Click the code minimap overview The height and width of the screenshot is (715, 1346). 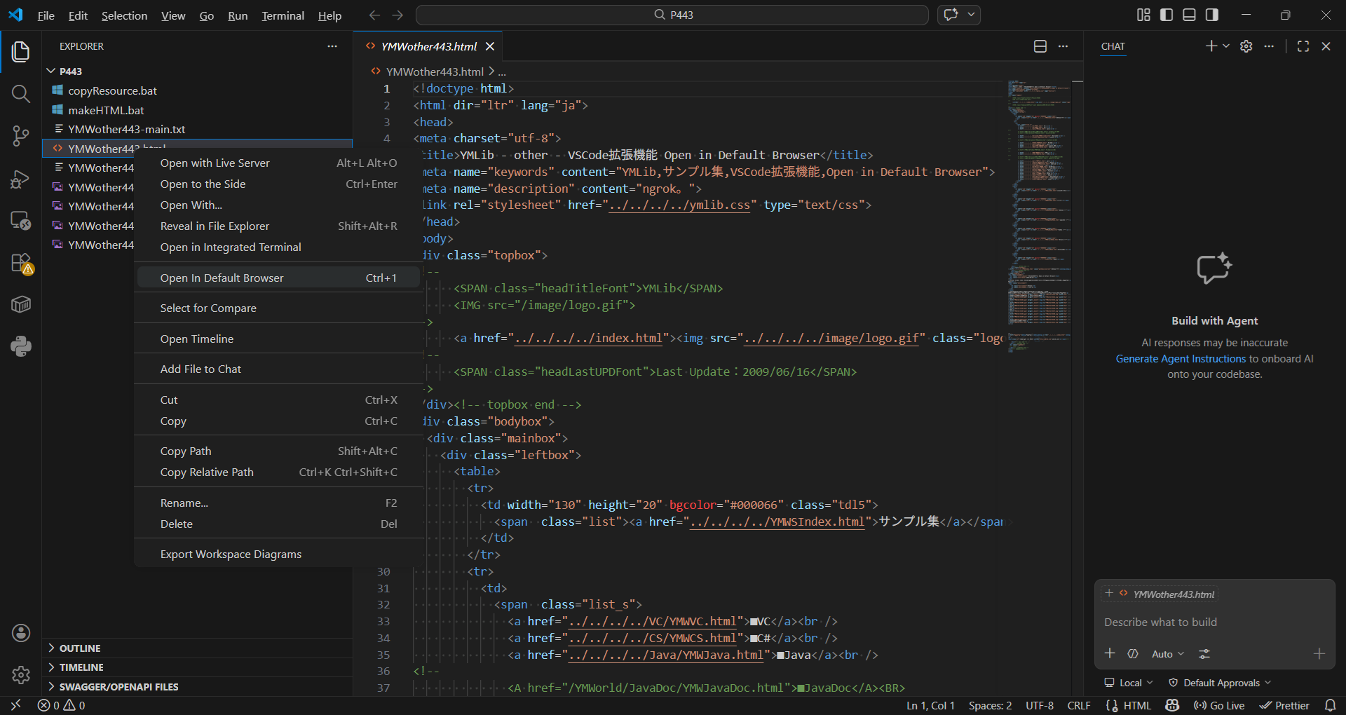(1040, 210)
